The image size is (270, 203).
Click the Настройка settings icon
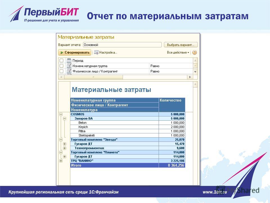pos(96,52)
